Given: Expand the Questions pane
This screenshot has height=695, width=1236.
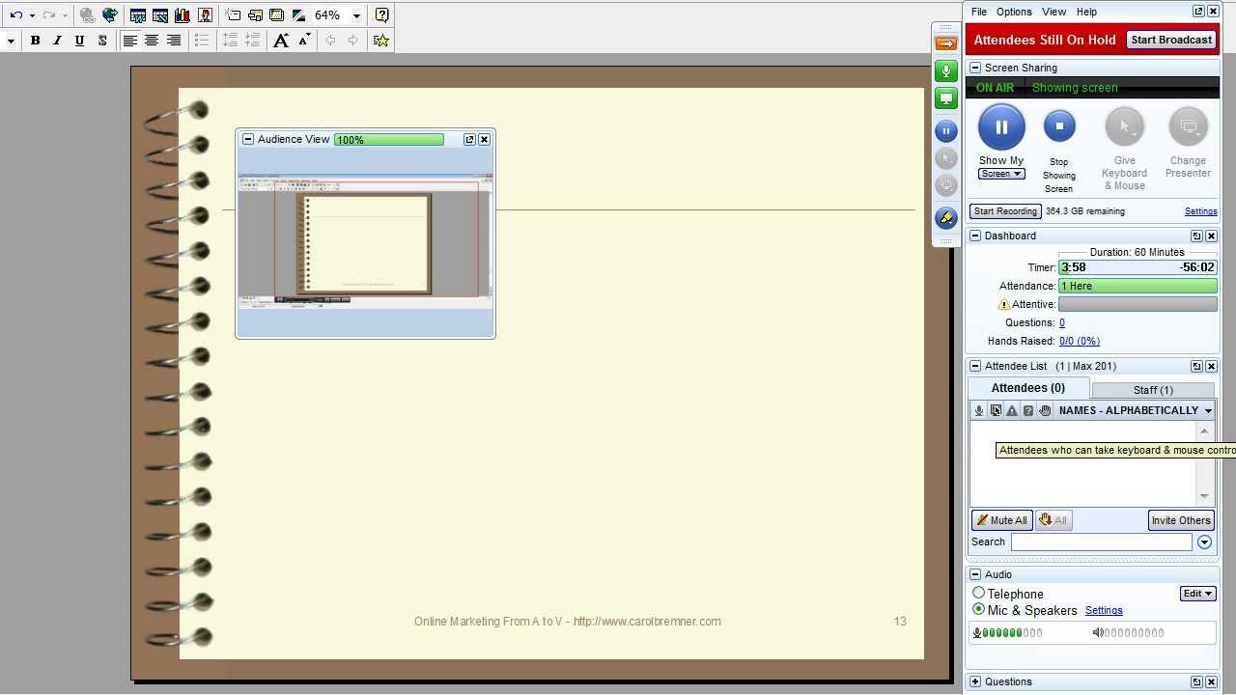Looking at the screenshot, I should pyautogui.click(x=975, y=681).
